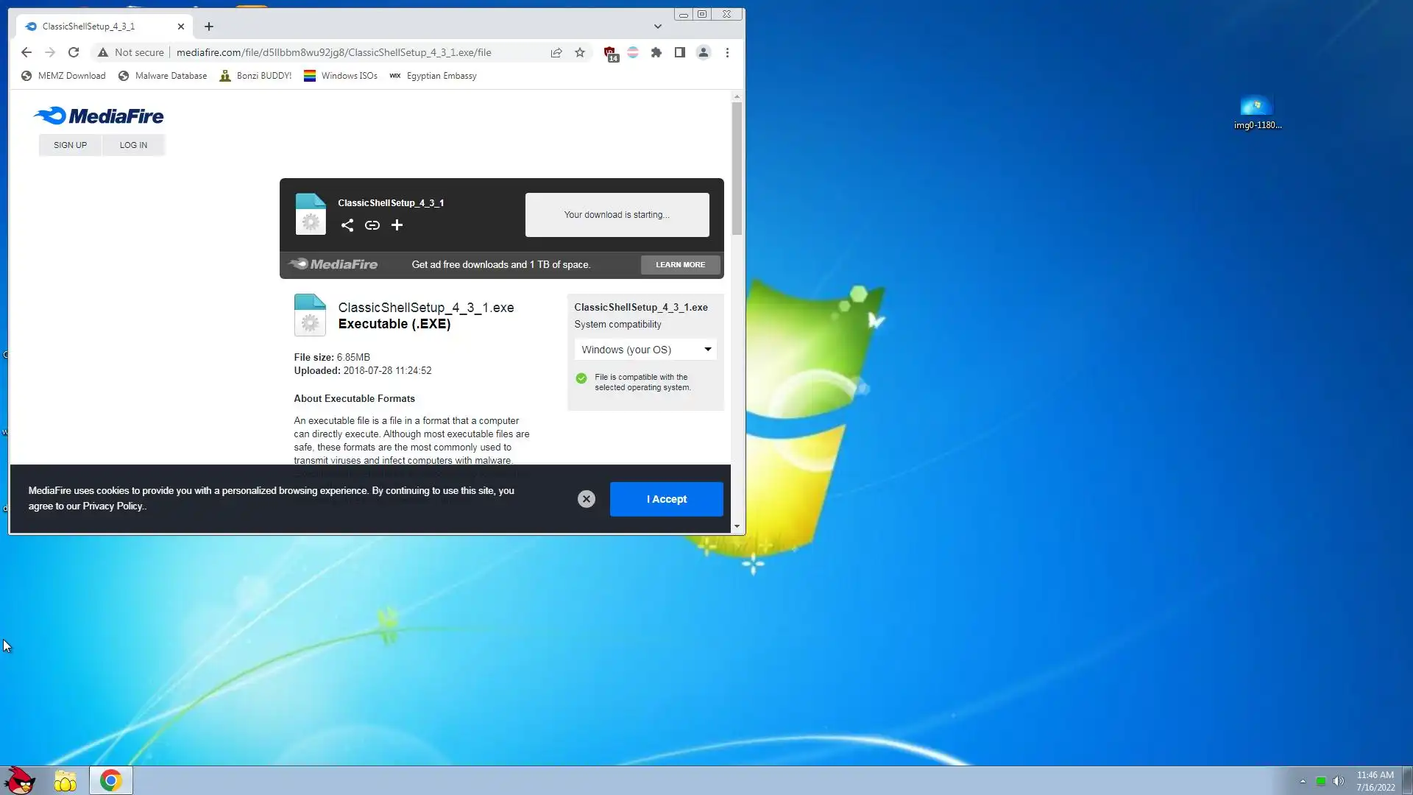Open the Windows ISOs bookmark
Screen dimensions: 1413x795
341,76
